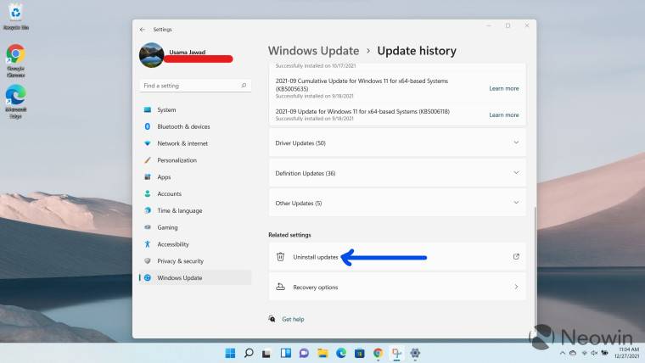Screen dimensions: 645x363
Task: Click Windows Update breadcrumb link
Action: pos(313,51)
